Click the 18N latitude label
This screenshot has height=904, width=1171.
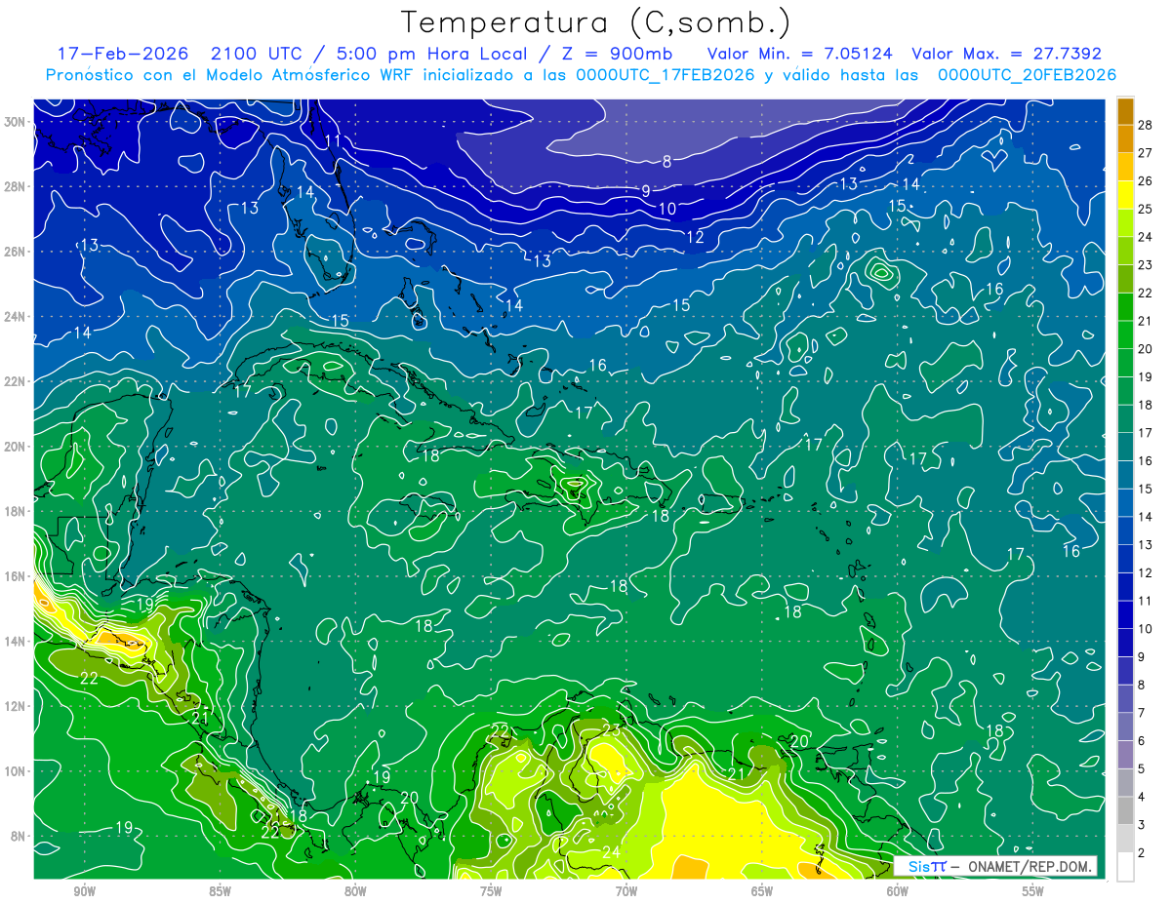tap(15, 511)
